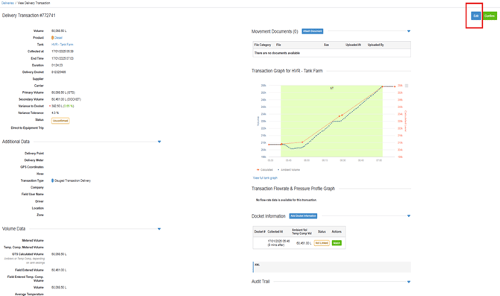Click the Not Linked status badge
This screenshot has width=500, height=296.
click(x=322, y=243)
